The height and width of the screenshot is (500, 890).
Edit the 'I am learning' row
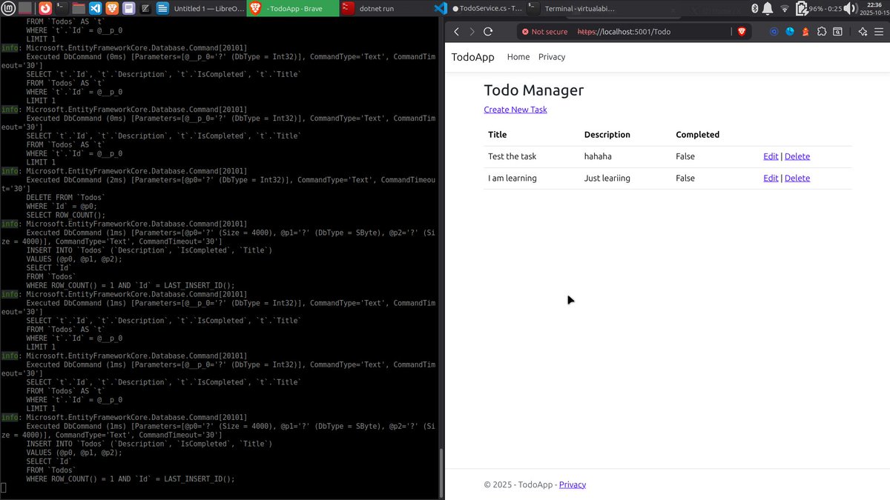[771, 178]
